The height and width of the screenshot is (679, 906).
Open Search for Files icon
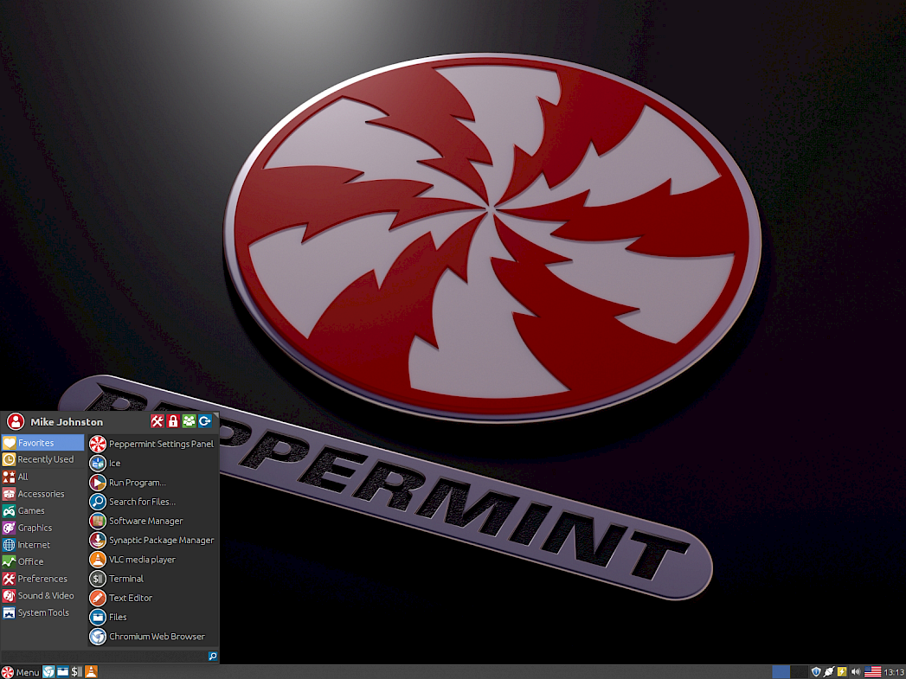pos(98,502)
